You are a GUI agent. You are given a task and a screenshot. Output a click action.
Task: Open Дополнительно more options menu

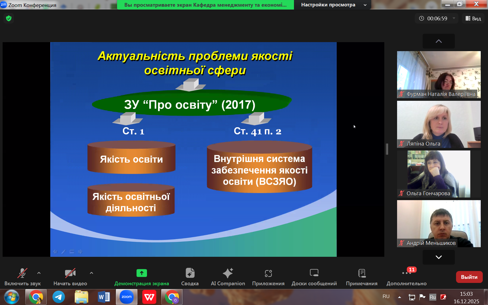point(406,277)
